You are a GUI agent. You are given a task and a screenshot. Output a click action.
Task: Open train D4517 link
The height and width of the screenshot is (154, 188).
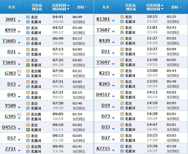(103, 95)
